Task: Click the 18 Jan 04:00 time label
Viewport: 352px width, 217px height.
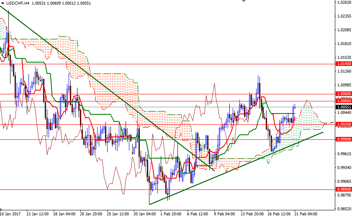Action: [64, 214]
